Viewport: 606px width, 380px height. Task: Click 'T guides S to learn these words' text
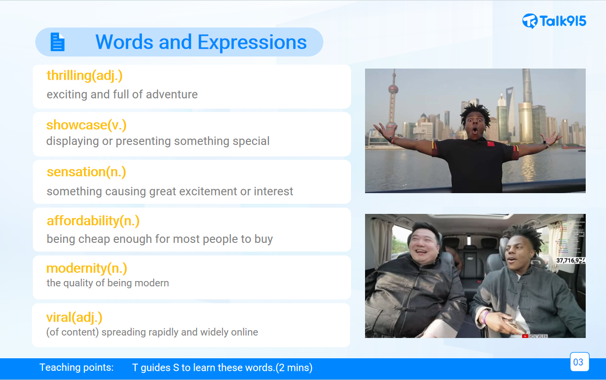point(223,367)
